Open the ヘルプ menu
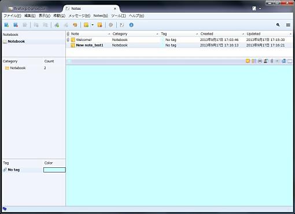This screenshot has height=214, width=295. tap(137, 16)
